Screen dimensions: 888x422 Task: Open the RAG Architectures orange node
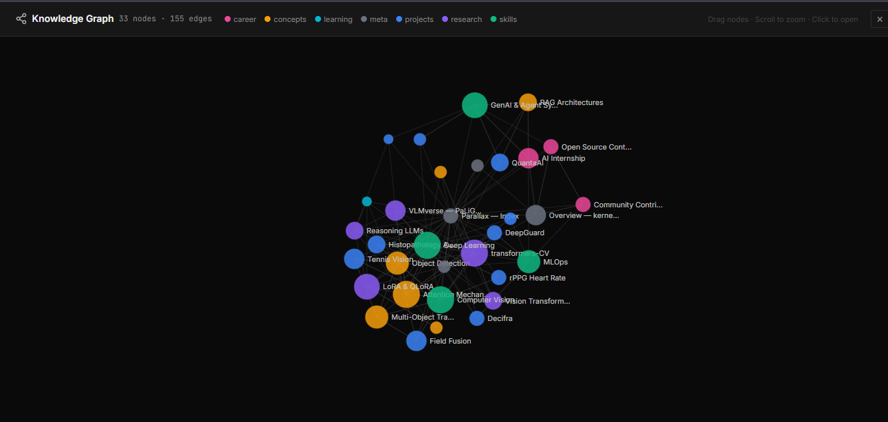[528, 102]
